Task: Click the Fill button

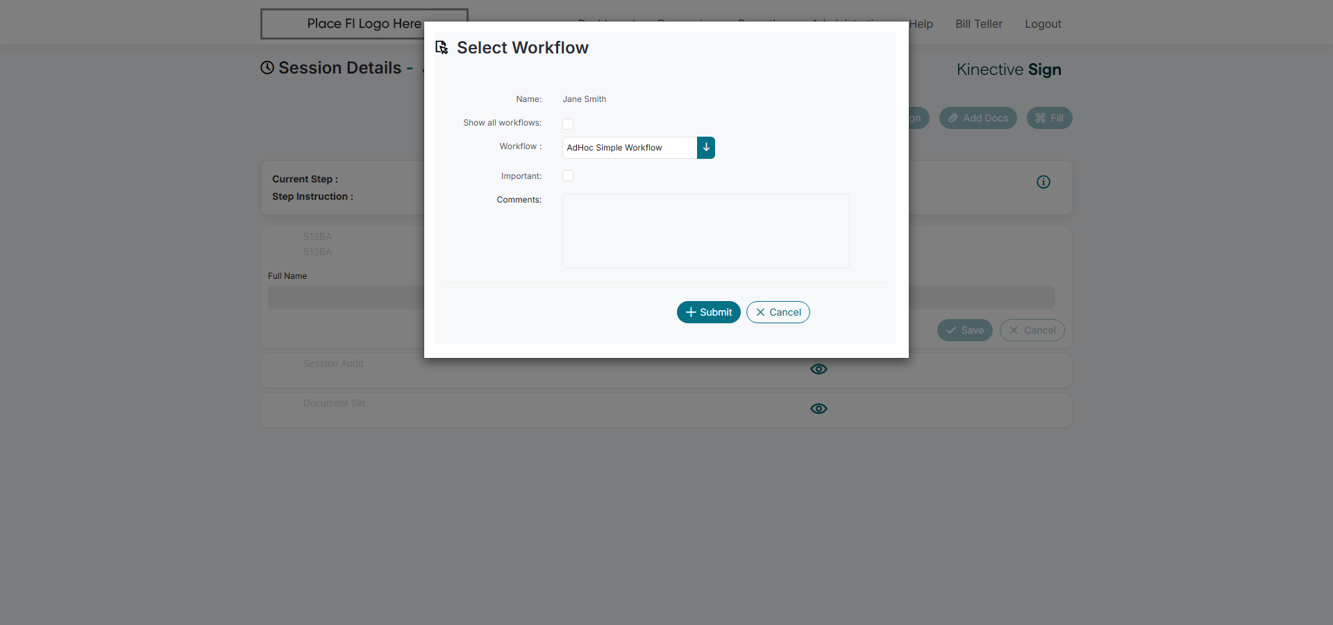Action: coord(1050,118)
